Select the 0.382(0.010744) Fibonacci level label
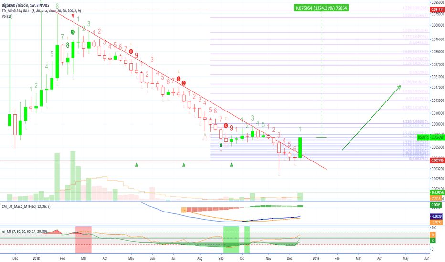 point(415,108)
